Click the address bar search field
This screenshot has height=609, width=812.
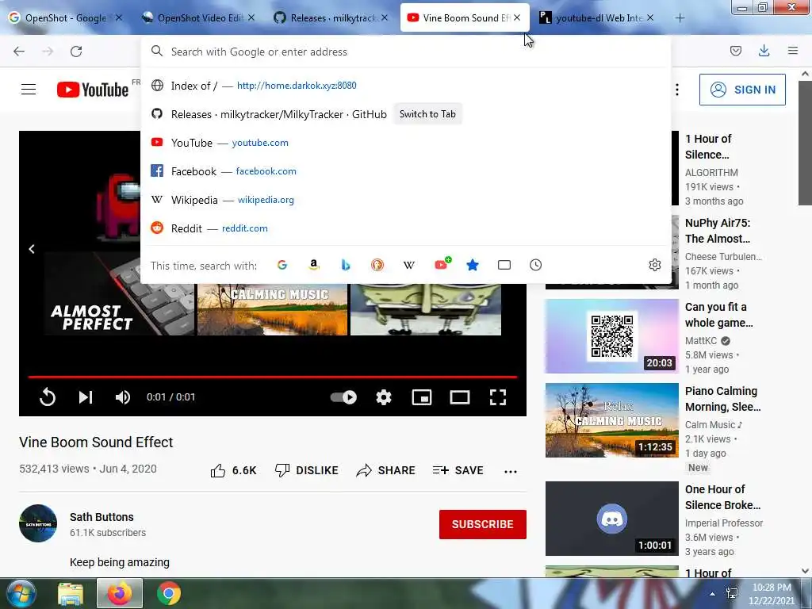pyautogui.click(x=406, y=52)
